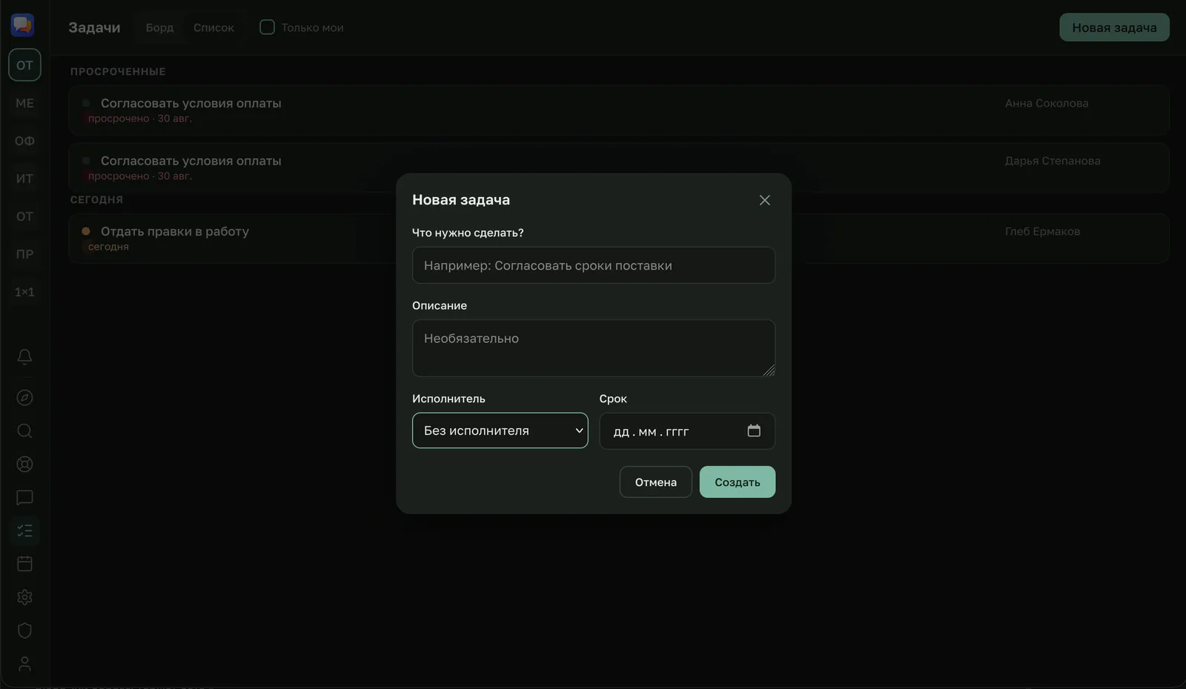This screenshot has height=689, width=1186.
Task: Select the ПР workspace
Action: (x=24, y=254)
